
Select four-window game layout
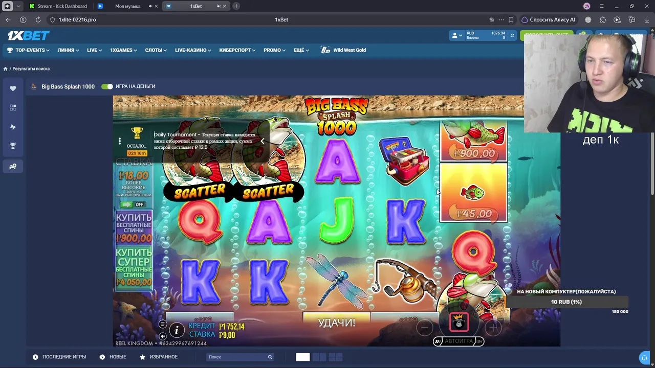pos(335,357)
